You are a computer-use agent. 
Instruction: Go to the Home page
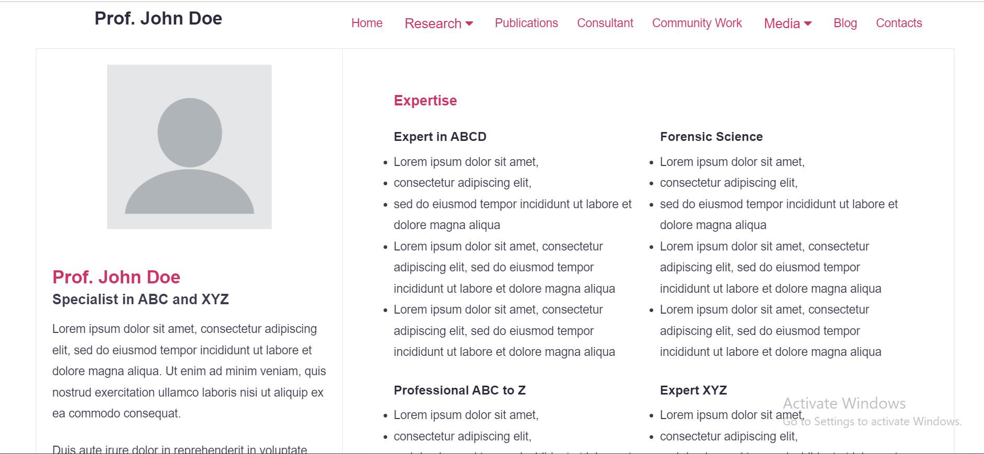[367, 23]
